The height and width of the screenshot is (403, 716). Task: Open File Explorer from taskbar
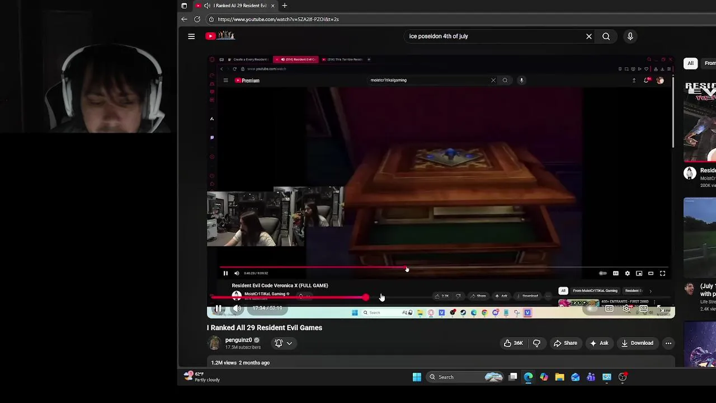pyautogui.click(x=559, y=377)
